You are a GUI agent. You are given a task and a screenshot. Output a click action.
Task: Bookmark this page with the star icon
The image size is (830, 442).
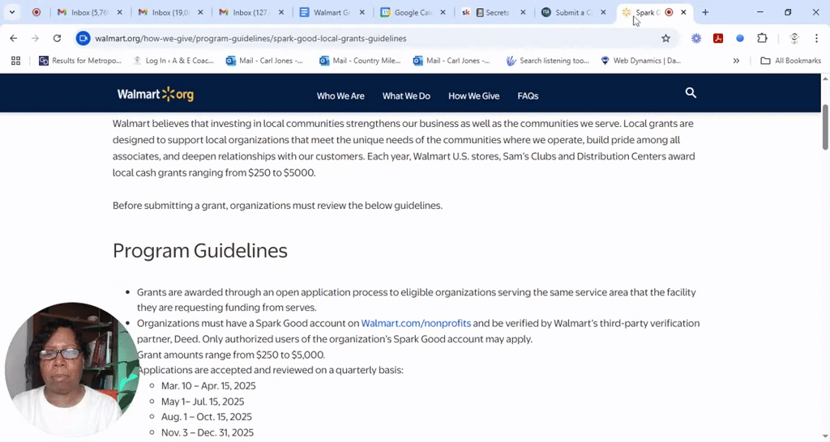coord(665,38)
